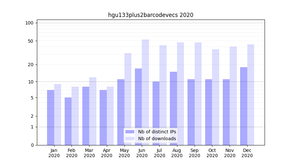Select the 20 tick label on y-axis

(x=30, y=65)
